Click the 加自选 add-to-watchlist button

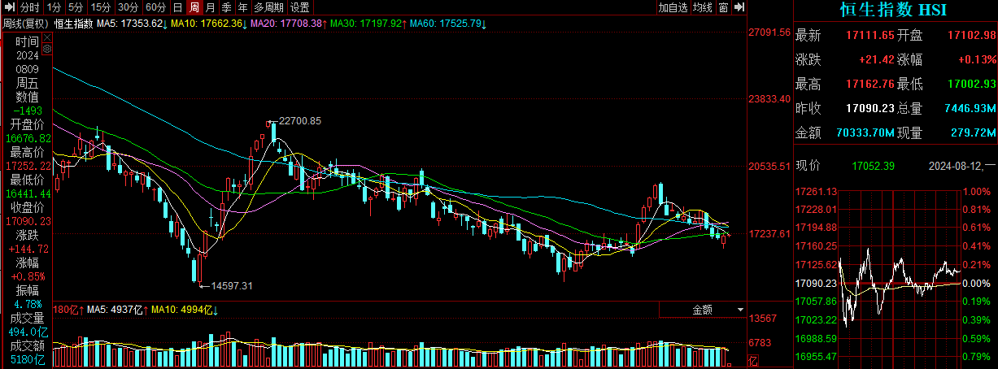click(673, 7)
